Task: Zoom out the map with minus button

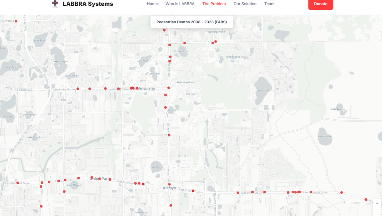Action: pyautogui.click(x=377, y=212)
